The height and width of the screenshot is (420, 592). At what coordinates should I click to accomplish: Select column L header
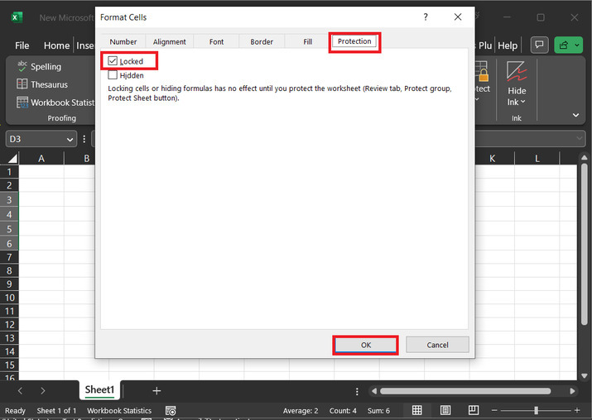point(537,159)
